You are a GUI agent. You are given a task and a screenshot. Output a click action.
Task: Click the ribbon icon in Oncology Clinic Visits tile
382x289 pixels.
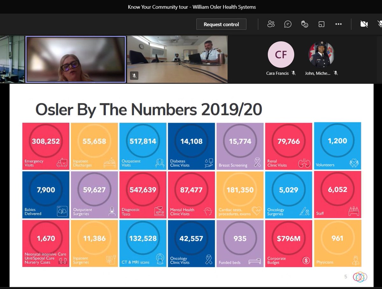click(209, 260)
